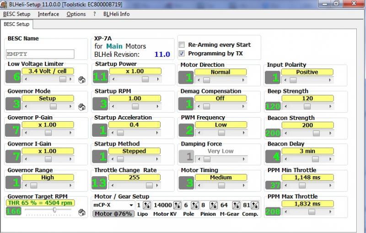The height and width of the screenshot is (233, 366).
Task: Click the Comp. up-down arrows icon
Action: [x=254, y=206]
